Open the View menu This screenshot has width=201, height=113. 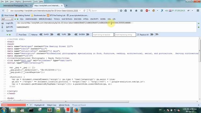tap(12, 2)
